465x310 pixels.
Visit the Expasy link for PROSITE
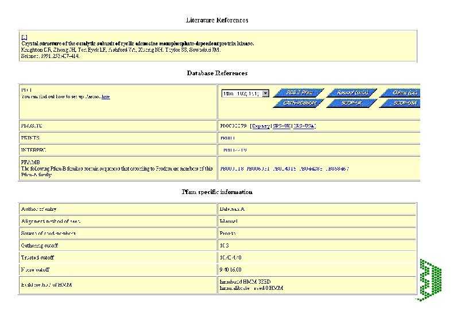261,126
